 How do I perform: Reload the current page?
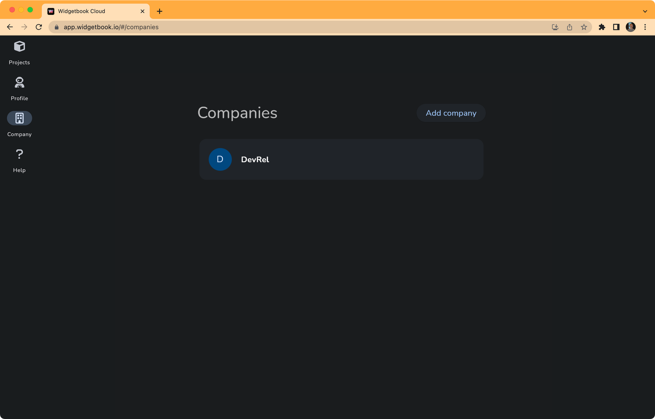[39, 27]
